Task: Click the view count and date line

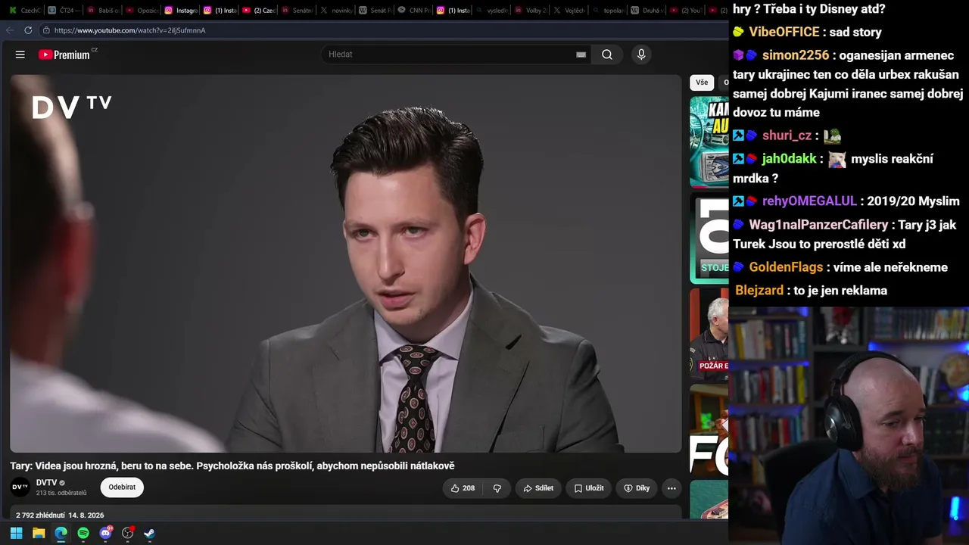Action: click(60, 515)
